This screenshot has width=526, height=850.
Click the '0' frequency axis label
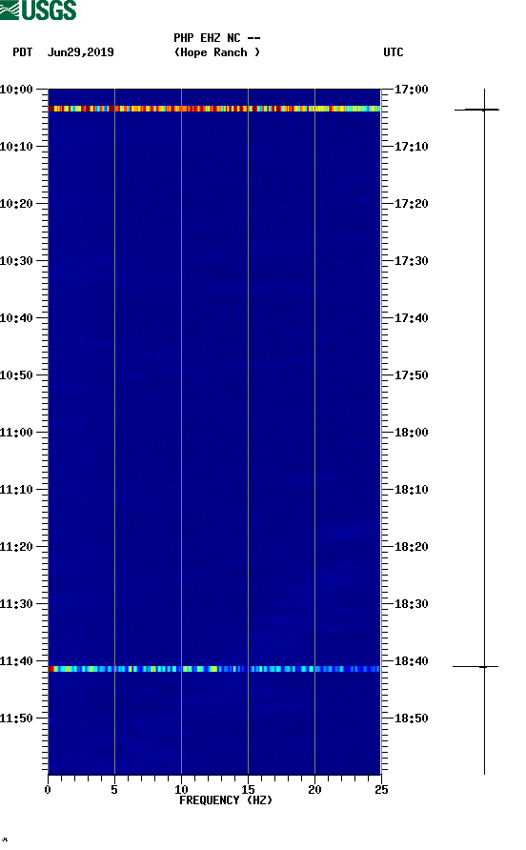click(x=48, y=790)
